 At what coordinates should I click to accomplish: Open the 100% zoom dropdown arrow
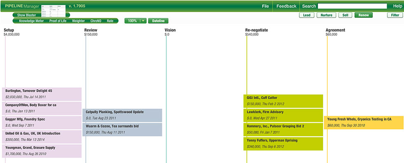pos(143,21)
